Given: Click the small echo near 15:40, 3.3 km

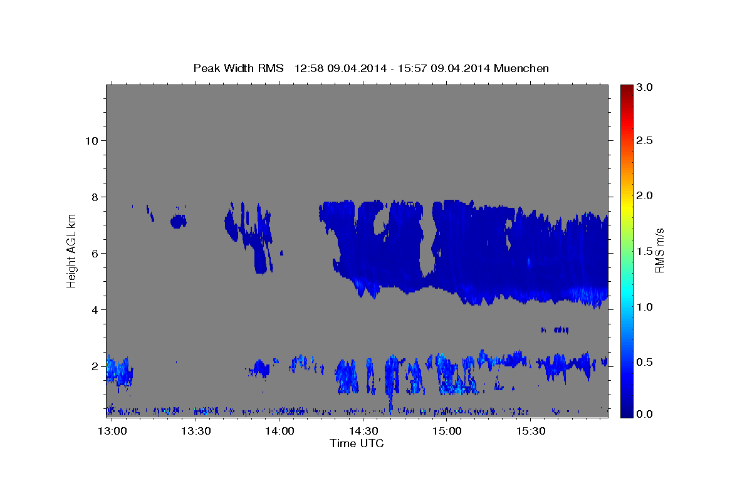Looking at the screenshot, I should coord(555,329).
